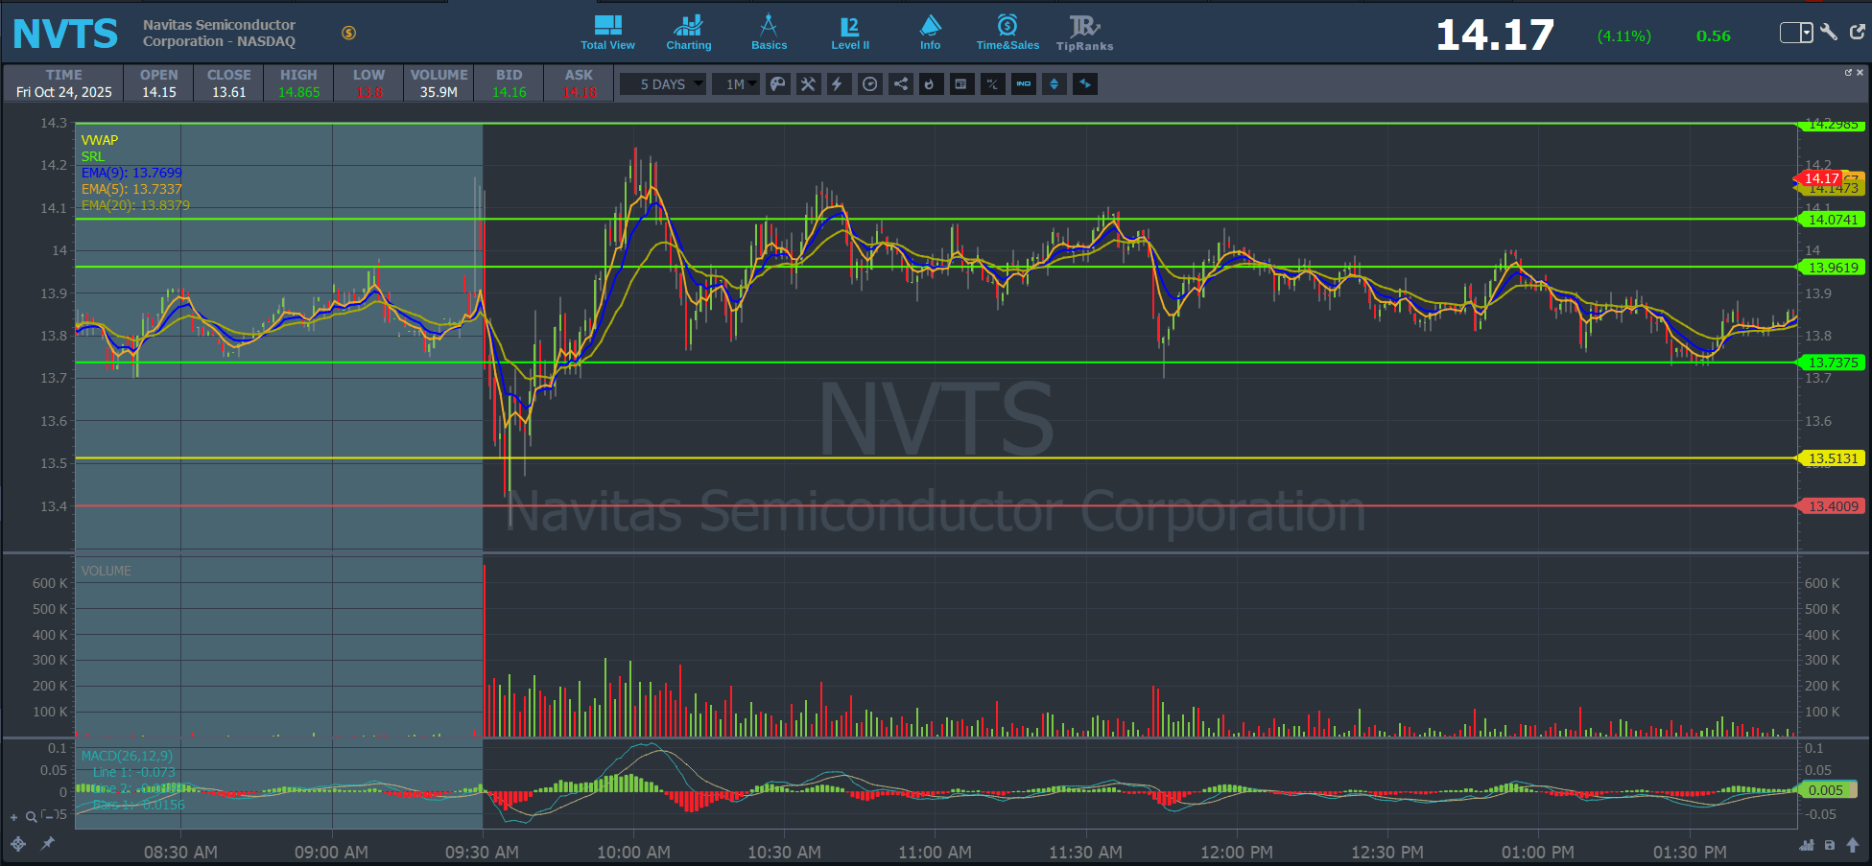This screenshot has height=866, width=1872.
Task: Click the (4.11%) percent change
Action: tap(1624, 36)
